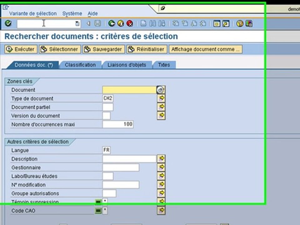The height and width of the screenshot is (225, 300).
Task: Click the green Back arrow icon
Action: (x=112, y=23)
